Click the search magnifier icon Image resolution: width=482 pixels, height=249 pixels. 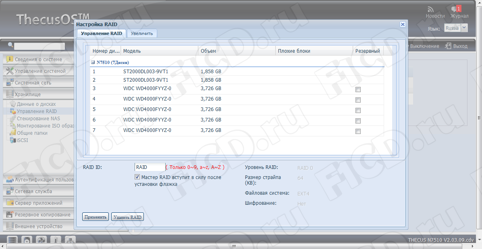tap(10, 45)
